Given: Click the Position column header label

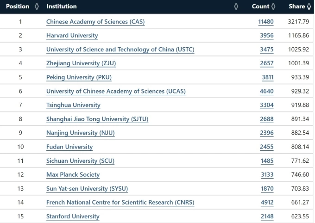Looking at the screenshot, I should [18, 6].
